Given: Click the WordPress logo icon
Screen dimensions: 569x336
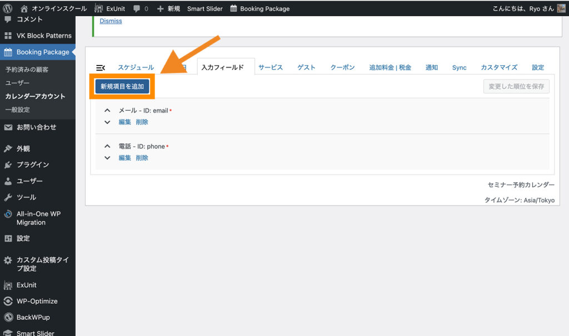Looking at the screenshot, I should pos(8,8).
